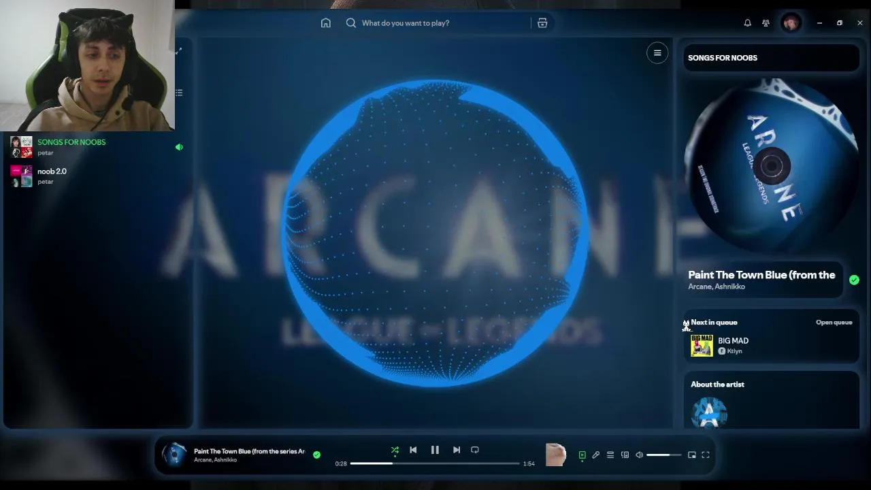Open the notifications bell
Viewport: 871px width, 490px height.
pos(747,23)
